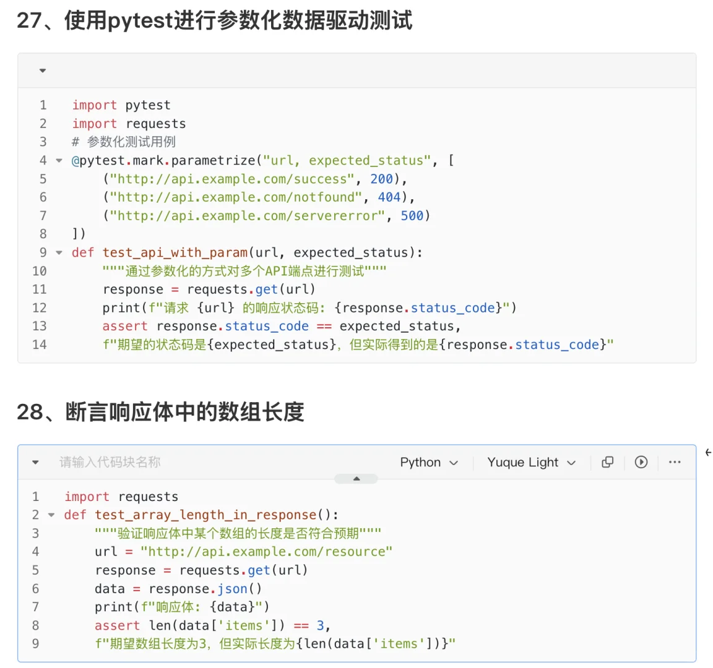Fold the parametrize list at line 4
Viewport: 713px width, 668px height.
(59, 160)
